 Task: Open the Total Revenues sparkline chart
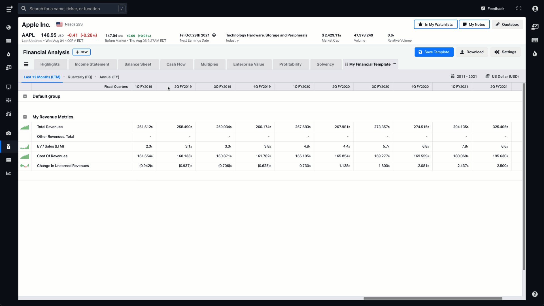(x=25, y=127)
